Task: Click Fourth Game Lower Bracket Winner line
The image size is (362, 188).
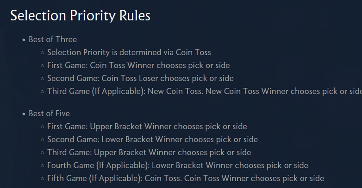Action: (x=178, y=165)
